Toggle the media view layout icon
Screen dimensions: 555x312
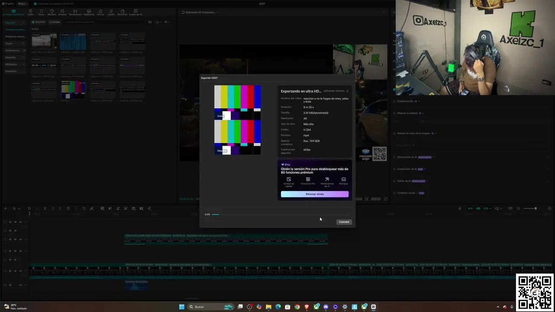pos(150,22)
